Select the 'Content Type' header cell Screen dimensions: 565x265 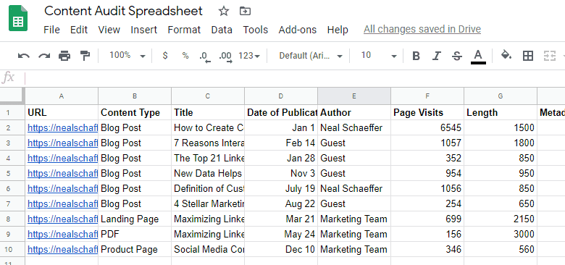click(x=135, y=113)
